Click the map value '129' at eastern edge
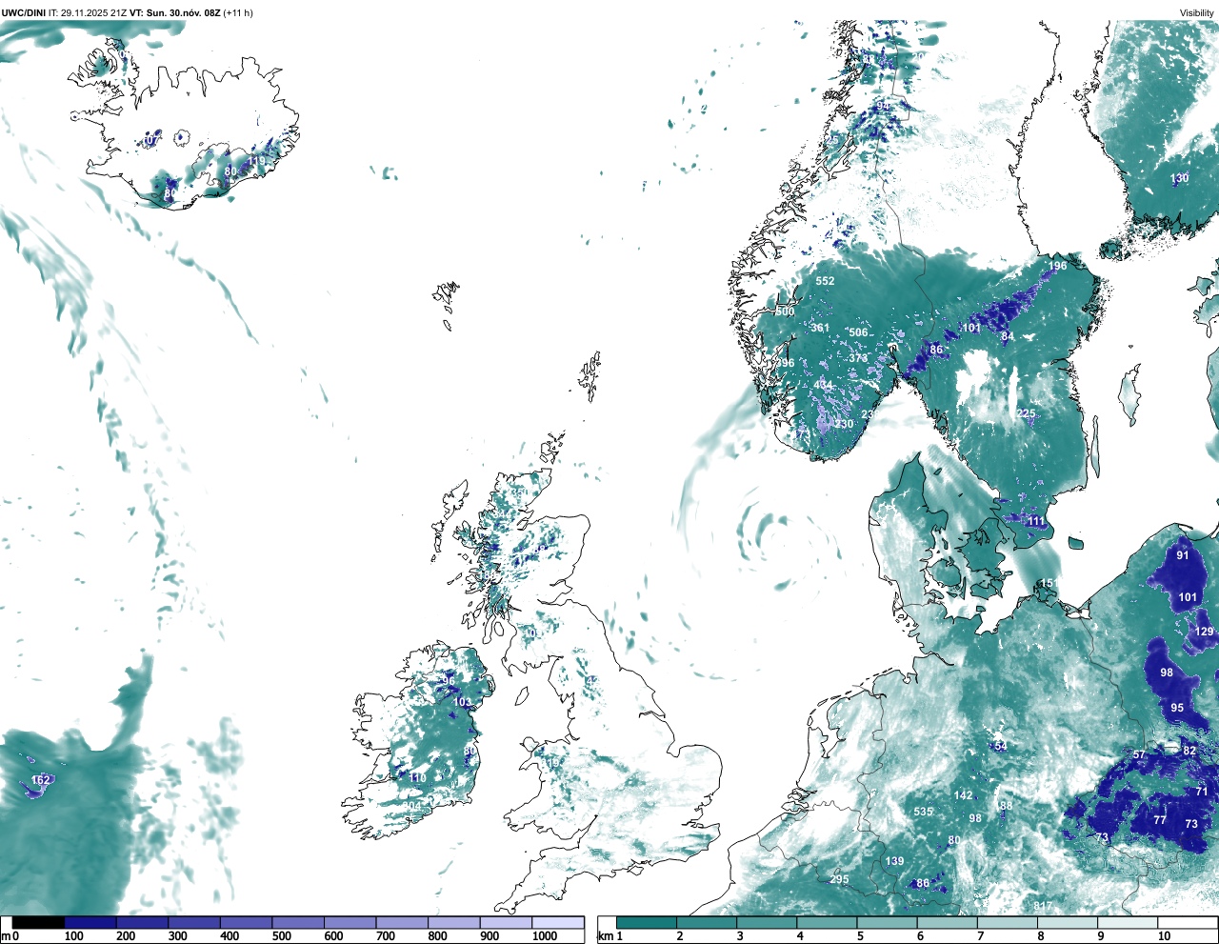Image resolution: width=1219 pixels, height=944 pixels. coord(1205,633)
